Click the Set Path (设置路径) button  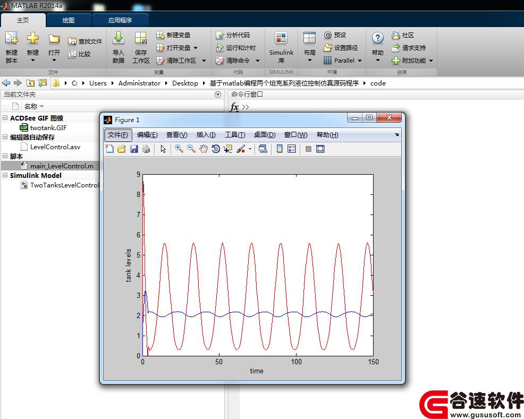pyautogui.click(x=341, y=48)
